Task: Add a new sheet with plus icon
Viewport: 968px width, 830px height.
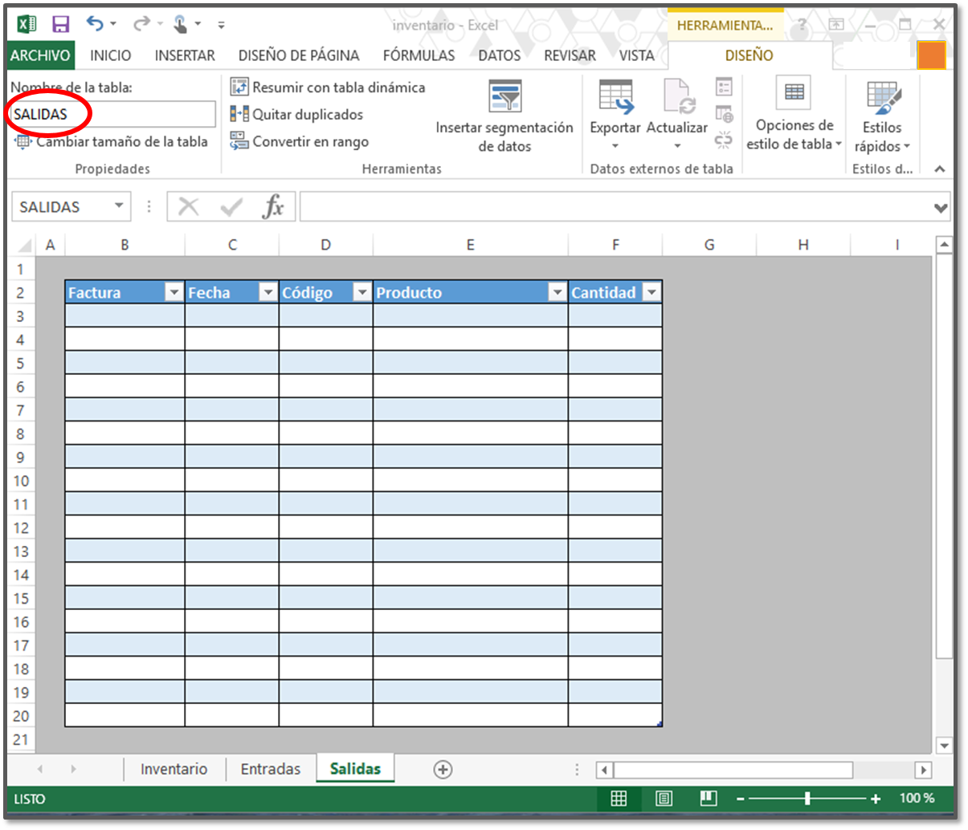Action: click(443, 769)
